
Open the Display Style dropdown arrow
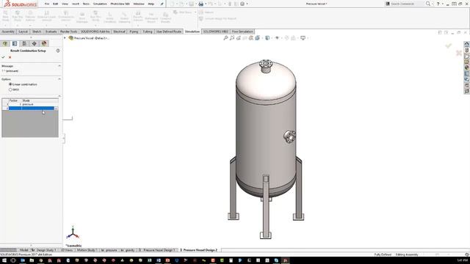[x=272, y=38]
